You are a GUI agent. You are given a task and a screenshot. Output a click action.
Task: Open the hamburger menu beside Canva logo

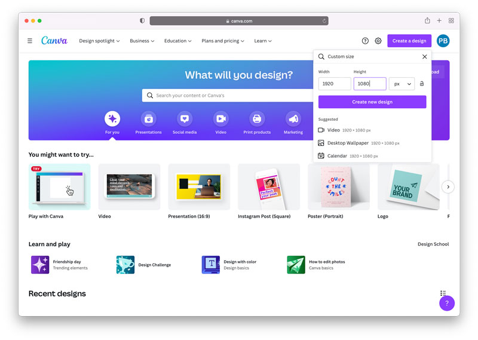click(29, 41)
